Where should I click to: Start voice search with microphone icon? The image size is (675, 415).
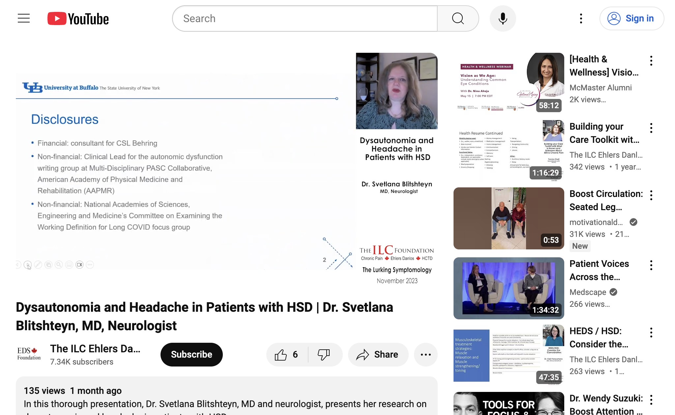point(503,18)
